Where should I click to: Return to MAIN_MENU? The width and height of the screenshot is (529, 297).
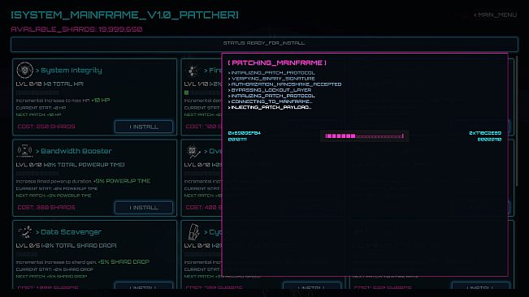coord(495,15)
